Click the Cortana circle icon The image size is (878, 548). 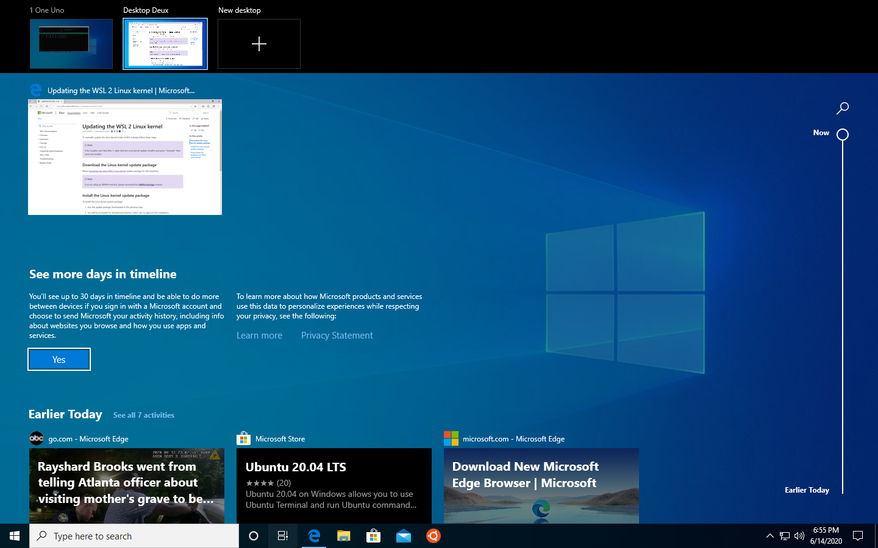(254, 536)
